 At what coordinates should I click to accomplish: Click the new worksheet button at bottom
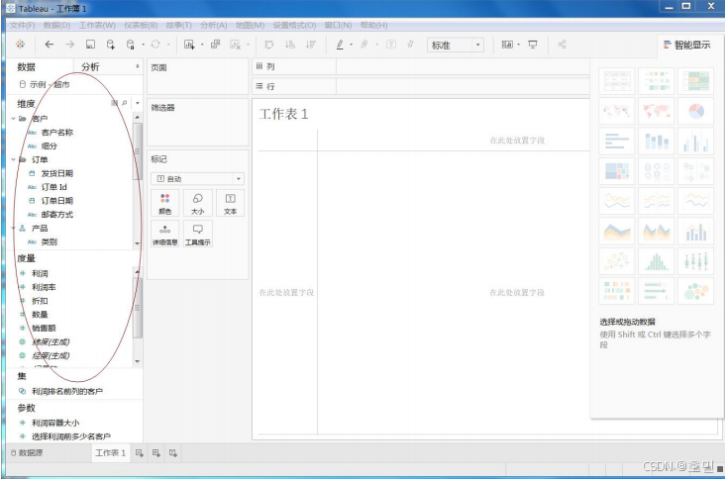click(140, 453)
